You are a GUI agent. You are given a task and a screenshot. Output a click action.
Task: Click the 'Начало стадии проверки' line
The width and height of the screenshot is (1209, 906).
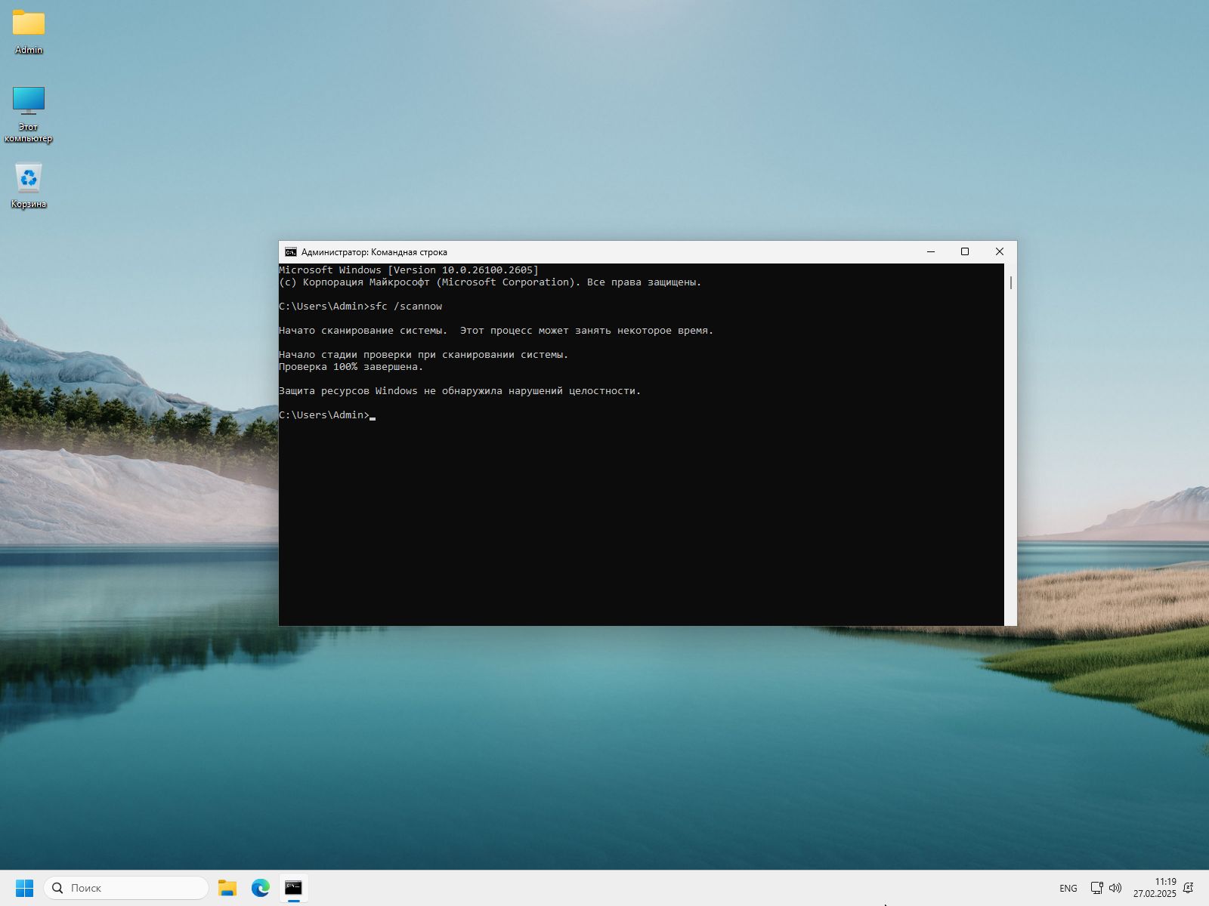pos(424,355)
